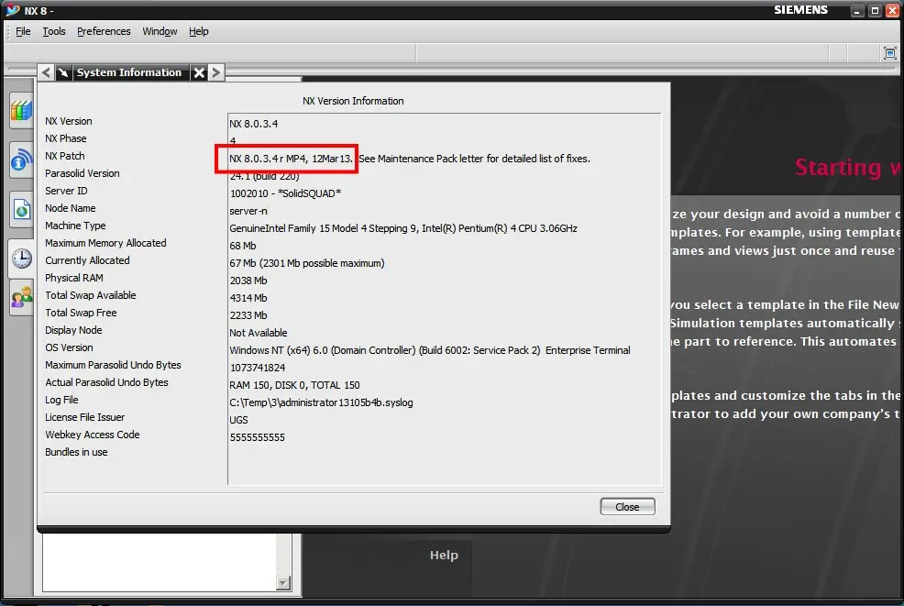Click the OS Version label

[69, 347]
